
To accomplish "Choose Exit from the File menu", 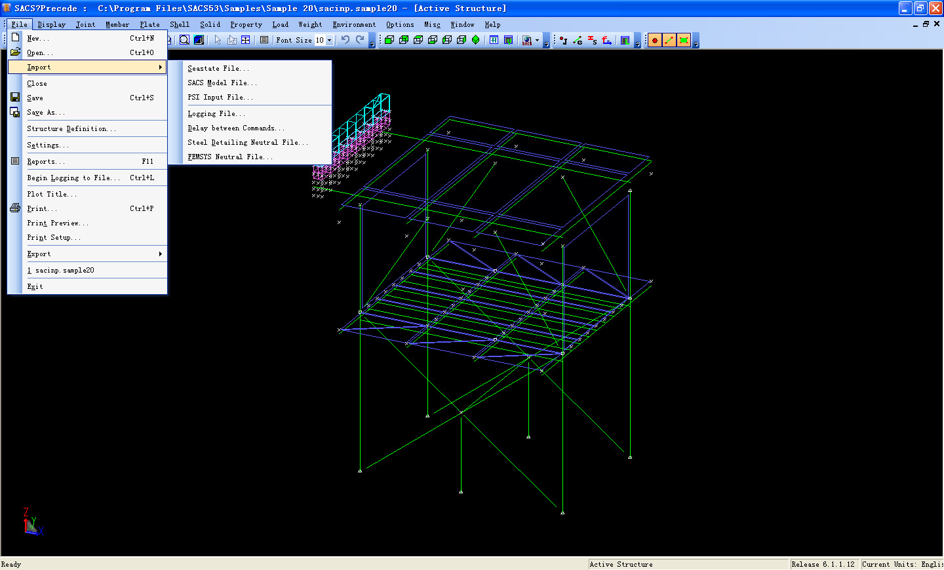I will pyautogui.click(x=88, y=286).
